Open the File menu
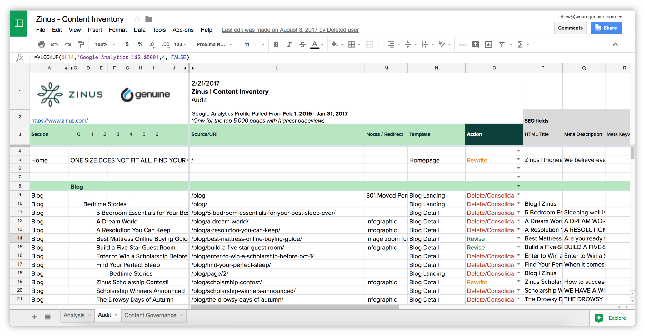Screen dimensions: 645x336 click(x=40, y=30)
